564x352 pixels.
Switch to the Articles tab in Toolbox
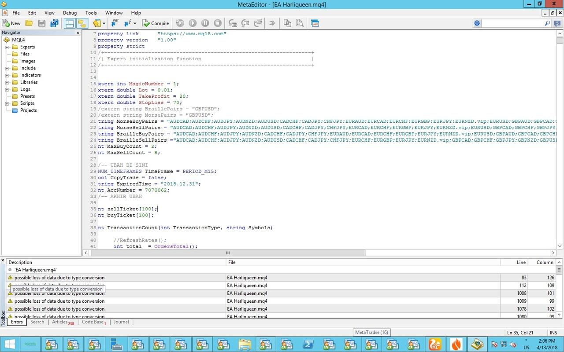click(63, 322)
